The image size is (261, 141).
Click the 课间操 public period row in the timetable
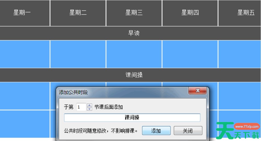click(130, 75)
